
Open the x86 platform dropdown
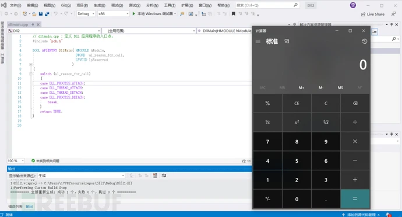pyautogui.click(x=113, y=14)
